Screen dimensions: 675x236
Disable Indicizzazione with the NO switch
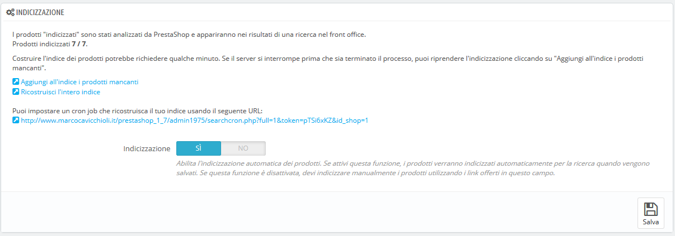pyautogui.click(x=243, y=148)
